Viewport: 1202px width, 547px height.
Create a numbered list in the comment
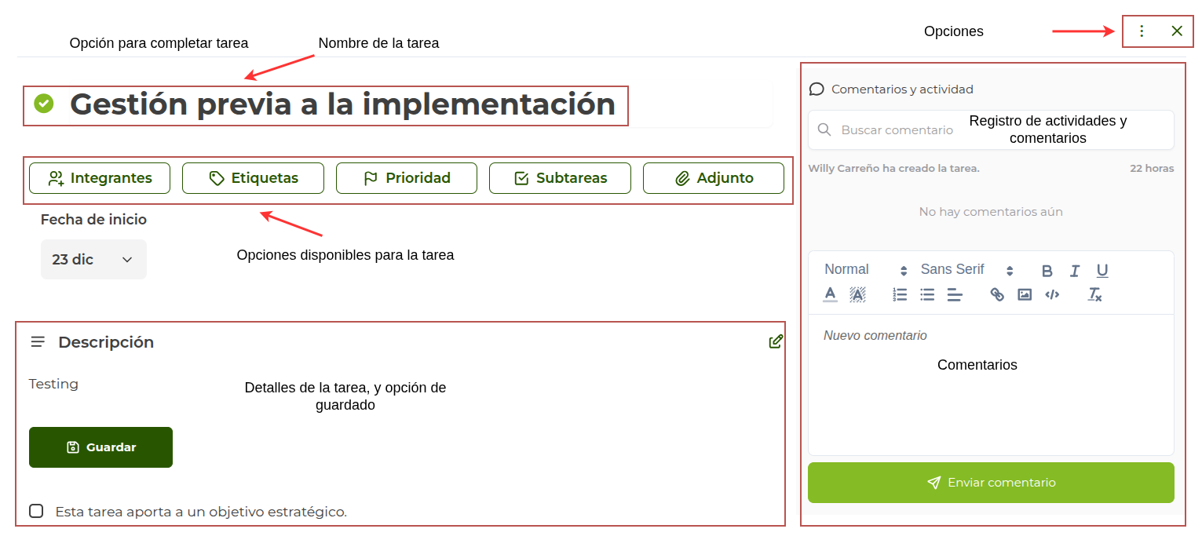tap(899, 294)
